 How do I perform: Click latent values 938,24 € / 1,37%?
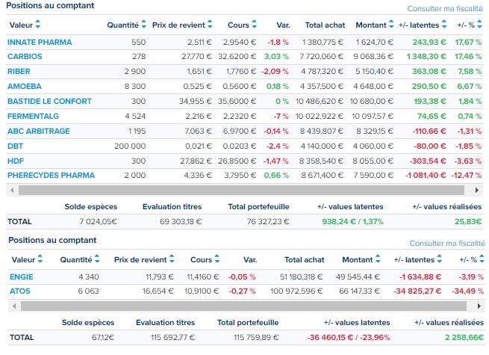point(352,222)
